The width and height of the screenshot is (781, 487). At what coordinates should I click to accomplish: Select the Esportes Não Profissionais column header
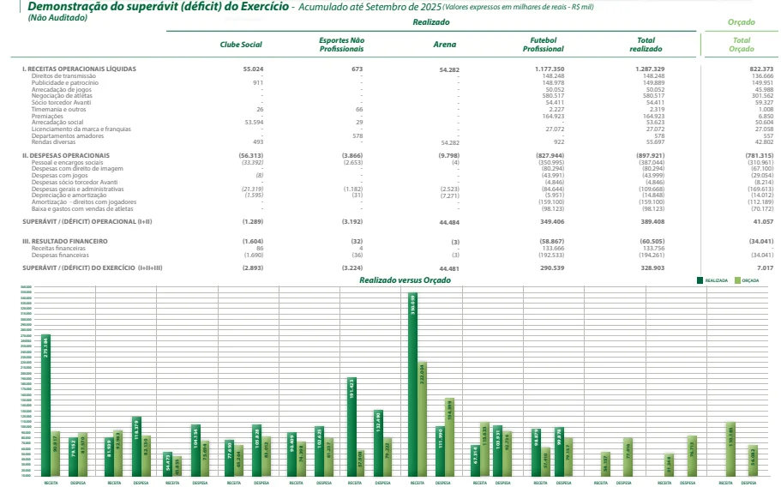tap(341, 44)
